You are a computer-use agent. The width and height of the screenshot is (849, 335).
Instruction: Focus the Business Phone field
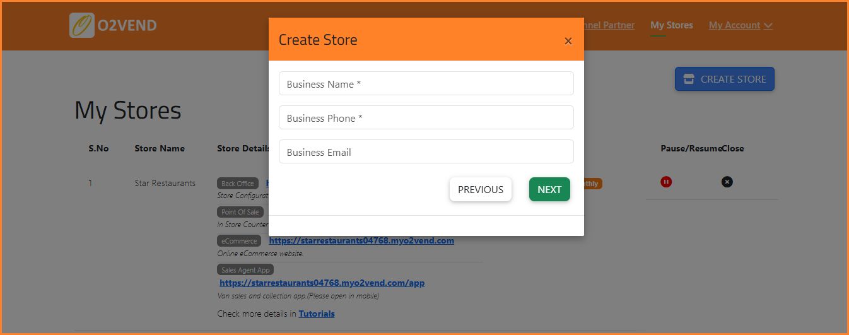[426, 117]
